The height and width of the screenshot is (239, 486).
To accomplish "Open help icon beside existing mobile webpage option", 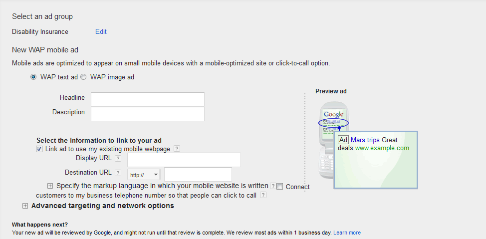I will coord(177,149).
